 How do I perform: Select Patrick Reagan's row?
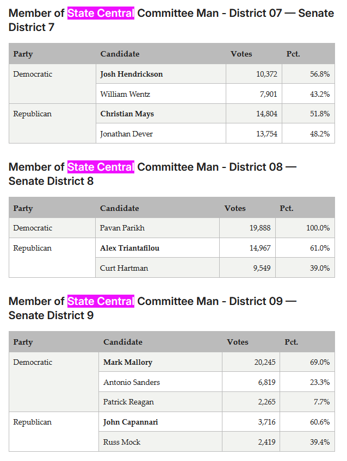click(216, 402)
